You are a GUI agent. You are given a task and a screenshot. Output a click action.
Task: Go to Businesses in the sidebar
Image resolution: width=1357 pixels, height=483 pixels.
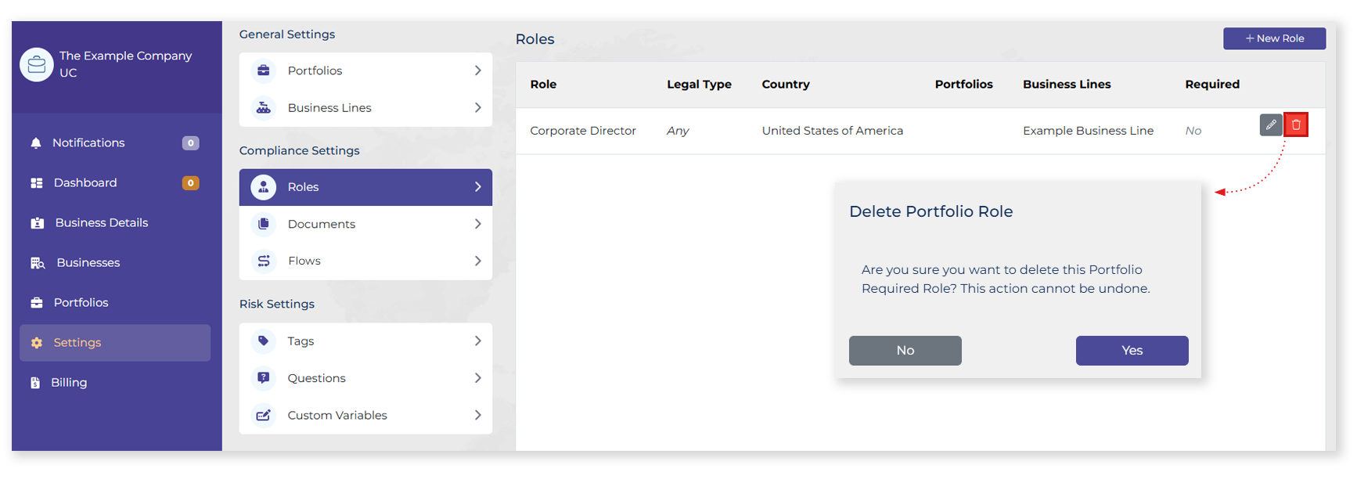click(88, 263)
